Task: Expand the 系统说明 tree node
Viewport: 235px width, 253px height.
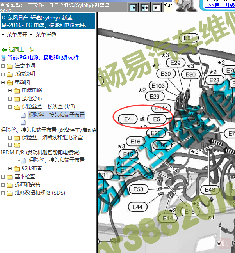Action: coord(3,74)
